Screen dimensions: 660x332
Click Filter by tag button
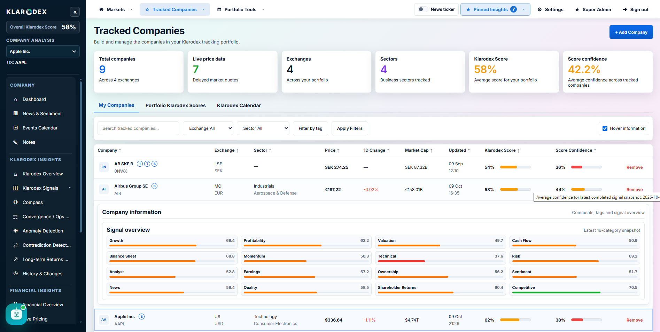(x=310, y=128)
